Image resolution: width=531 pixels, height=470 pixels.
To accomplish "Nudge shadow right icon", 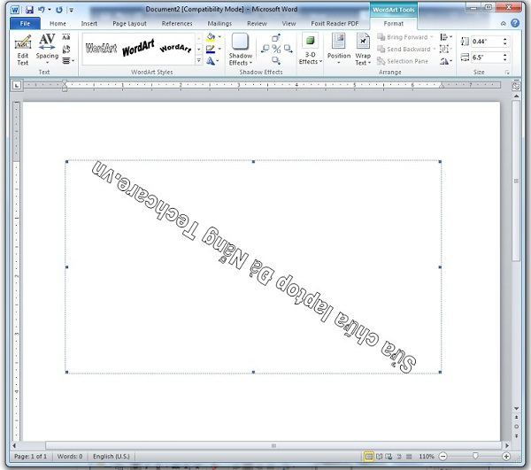I will click(x=289, y=49).
